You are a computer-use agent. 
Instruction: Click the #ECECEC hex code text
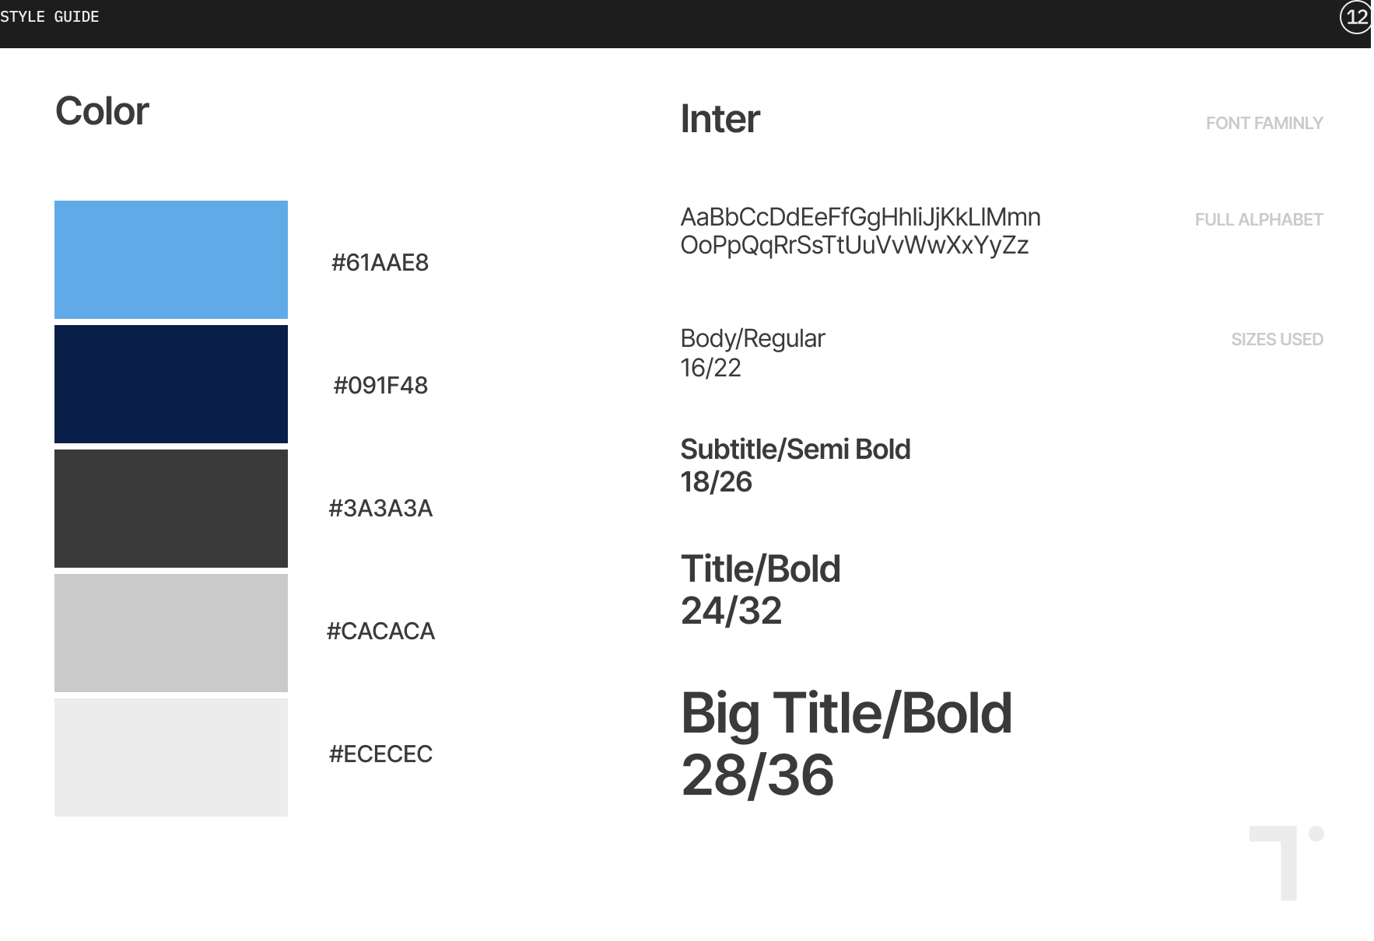click(x=380, y=754)
